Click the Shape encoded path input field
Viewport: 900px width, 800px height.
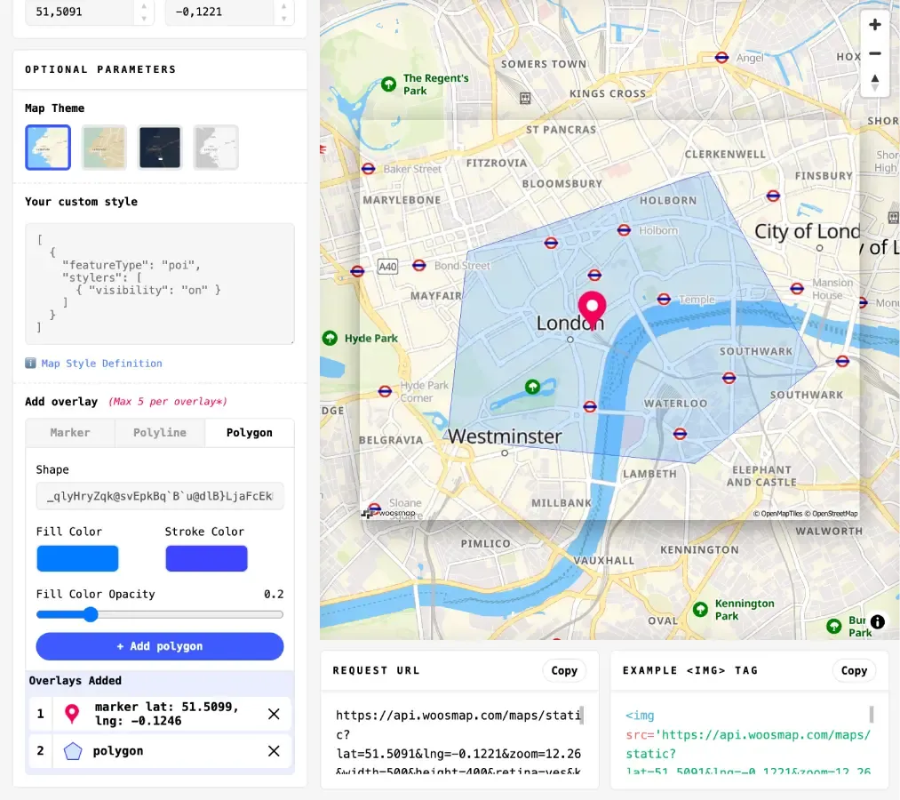159,496
